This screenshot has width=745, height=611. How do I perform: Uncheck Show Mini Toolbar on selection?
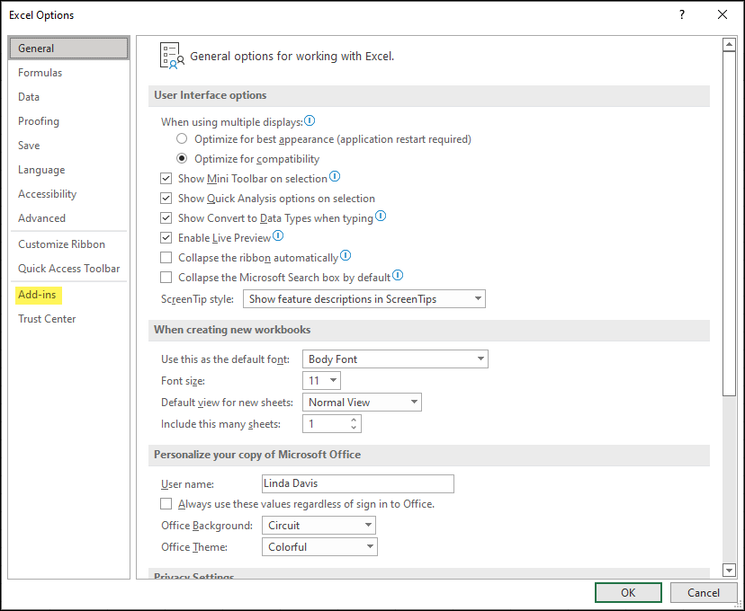[x=166, y=179]
